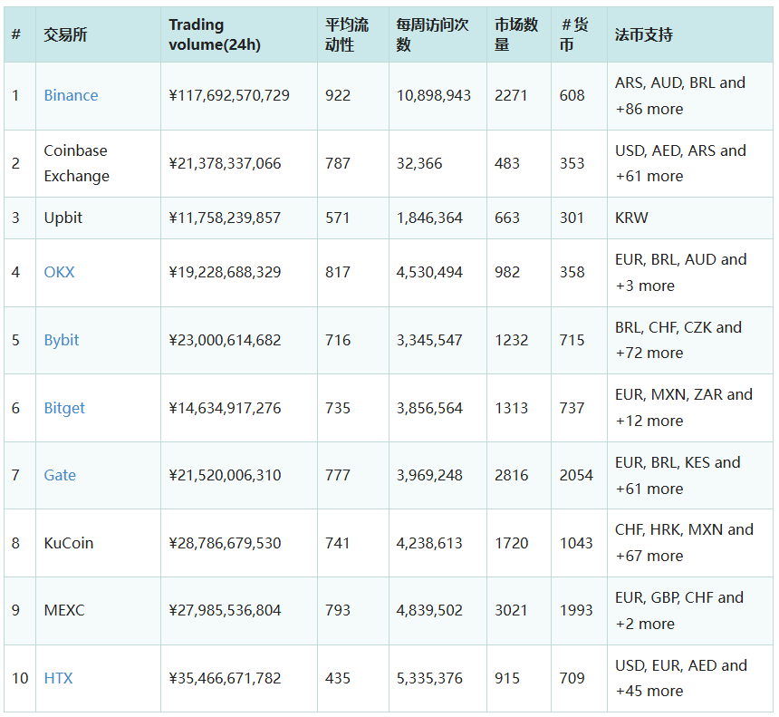Click Gate volume ¥21,520,006,310
Image resolution: width=779 pixels, height=717 pixels.
click(x=225, y=475)
